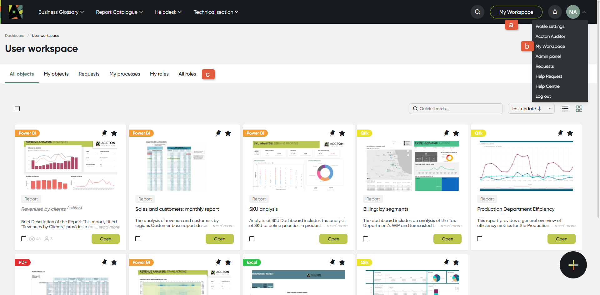Image resolution: width=600 pixels, height=295 pixels.
Task: Click the Quick search input field
Action: point(456,109)
